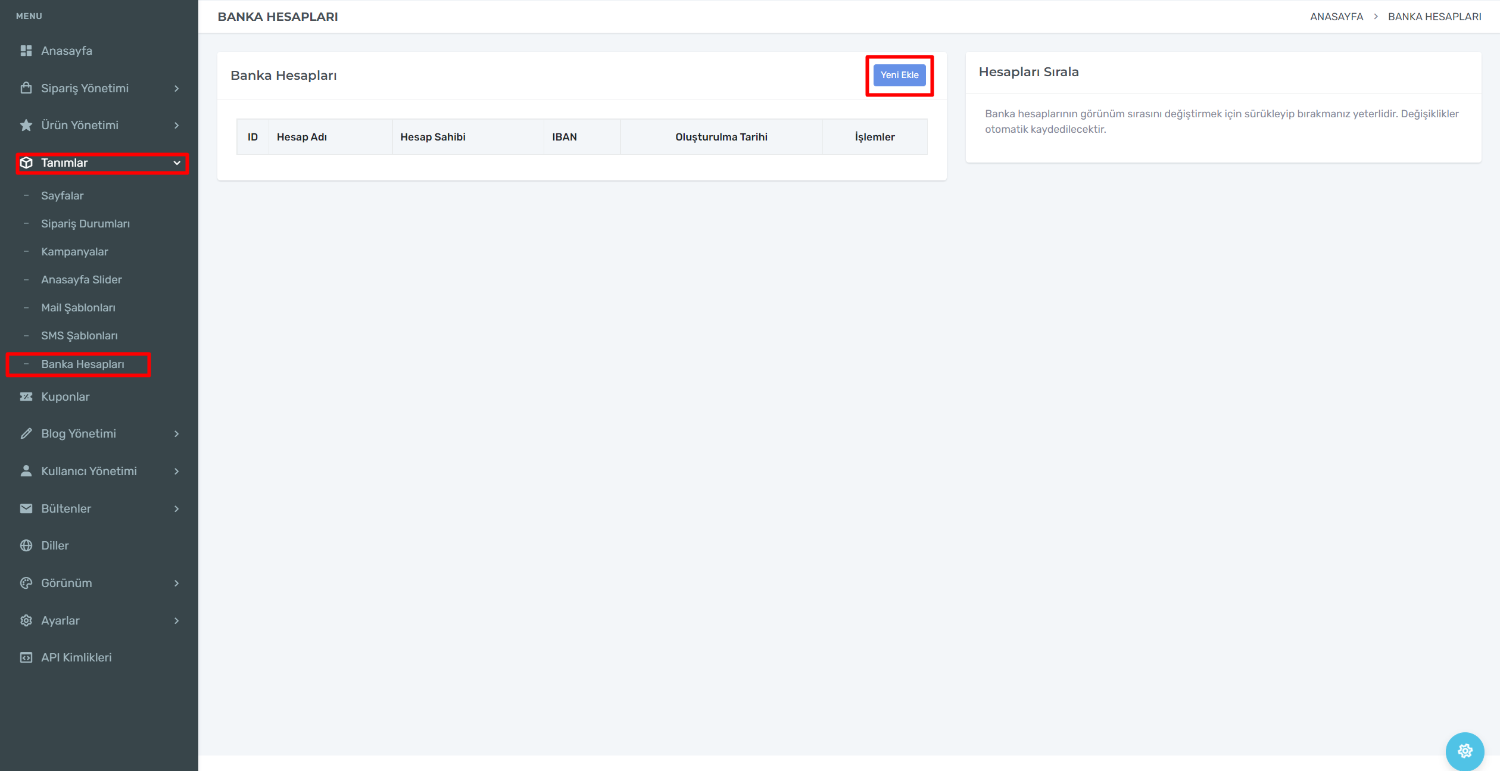Expand the Görünüm submenu arrow
1500x771 pixels.
[177, 583]
